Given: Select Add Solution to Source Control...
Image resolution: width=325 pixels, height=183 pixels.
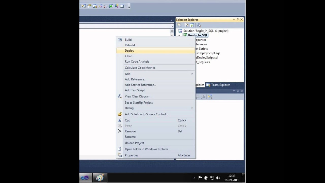Looking at the screenshot, I should (155, 114).
